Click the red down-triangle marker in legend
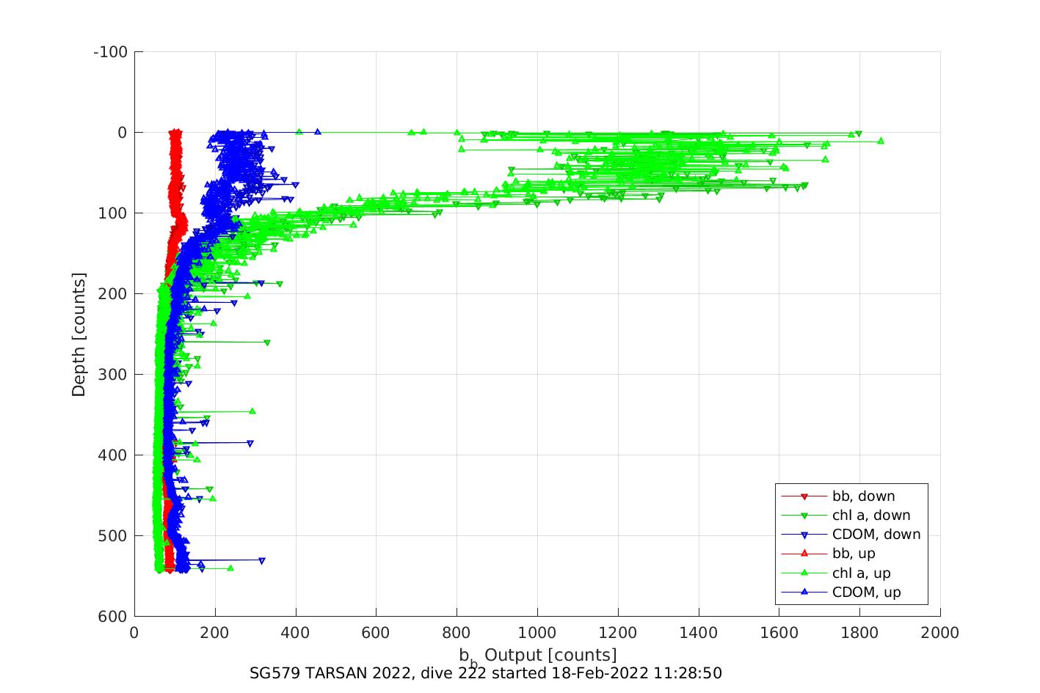Screen dimensions: 1040x693 pyautogui.click(x=804, y=496)
